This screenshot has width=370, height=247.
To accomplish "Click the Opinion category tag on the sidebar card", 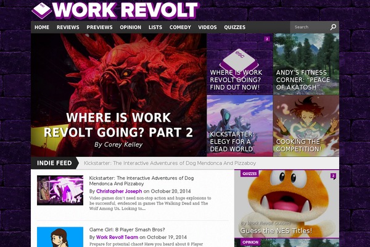I will click(x=250, y=242).
